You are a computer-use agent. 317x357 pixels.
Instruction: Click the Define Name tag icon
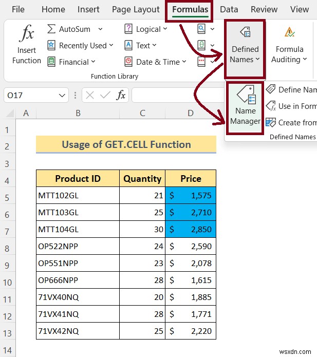271,89
